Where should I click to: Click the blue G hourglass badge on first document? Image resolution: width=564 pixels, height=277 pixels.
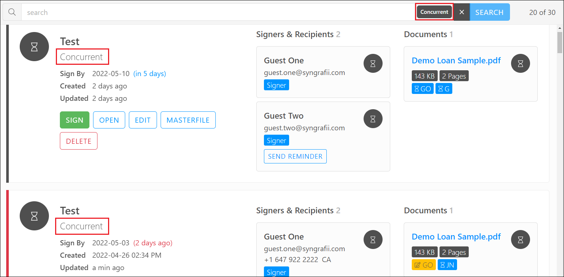[x=444, y=88]
